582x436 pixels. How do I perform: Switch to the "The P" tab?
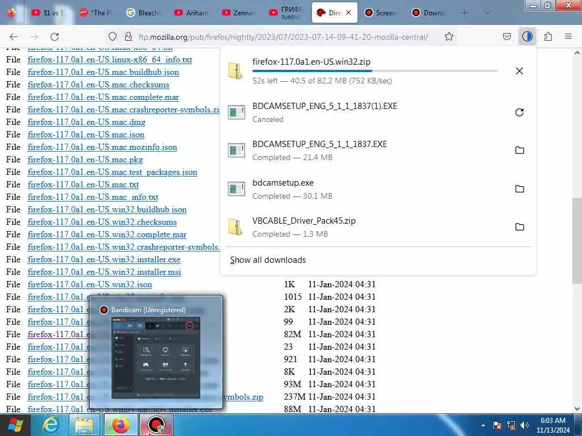point(95,12)
